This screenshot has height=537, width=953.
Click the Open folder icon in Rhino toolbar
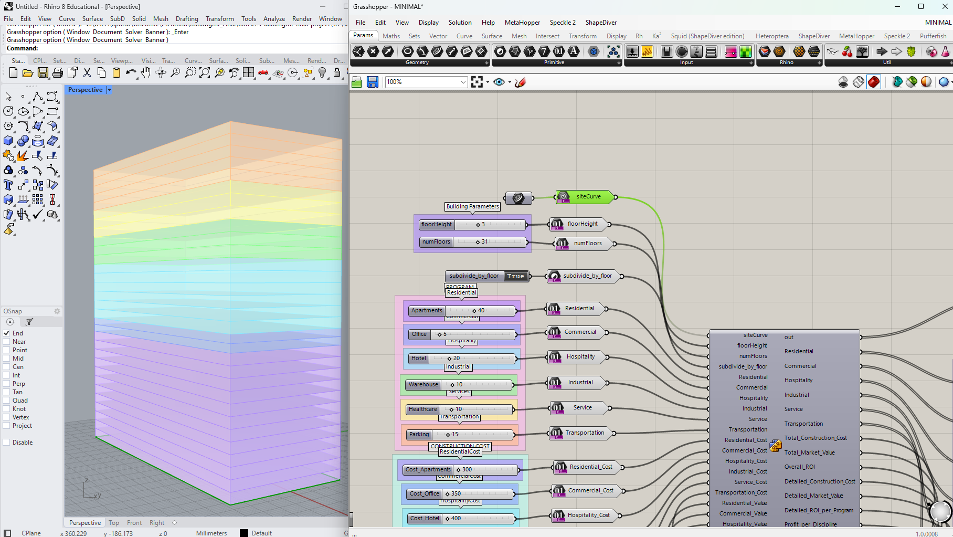[x=28, y=73]
